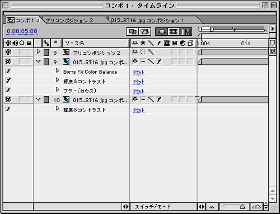This screenshot has width=280, height=214.
Task: Toggle quality switch on layer 9
Action: [151, 61]
